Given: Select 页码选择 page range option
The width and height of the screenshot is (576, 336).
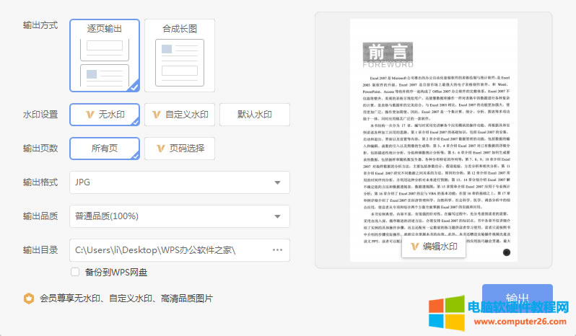Looking at the screenshot, I should tap(180, 149).
